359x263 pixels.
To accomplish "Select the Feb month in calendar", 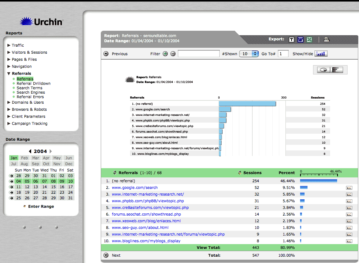I will [x=24, y=158].
